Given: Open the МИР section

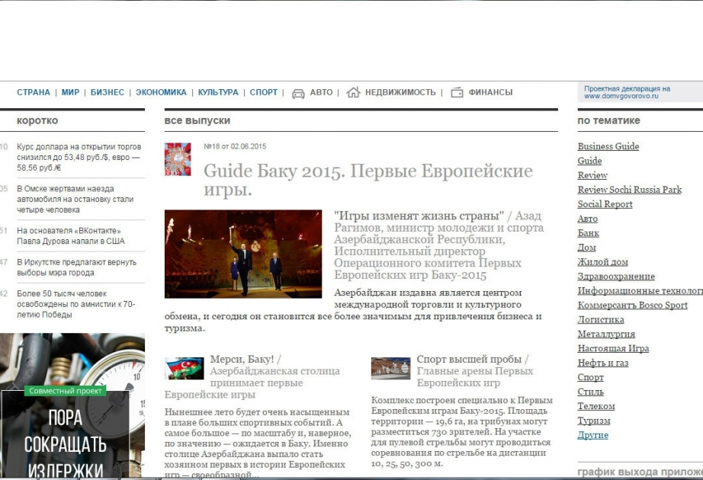Looking at the screenshot, I should click(x=70, y=92).
